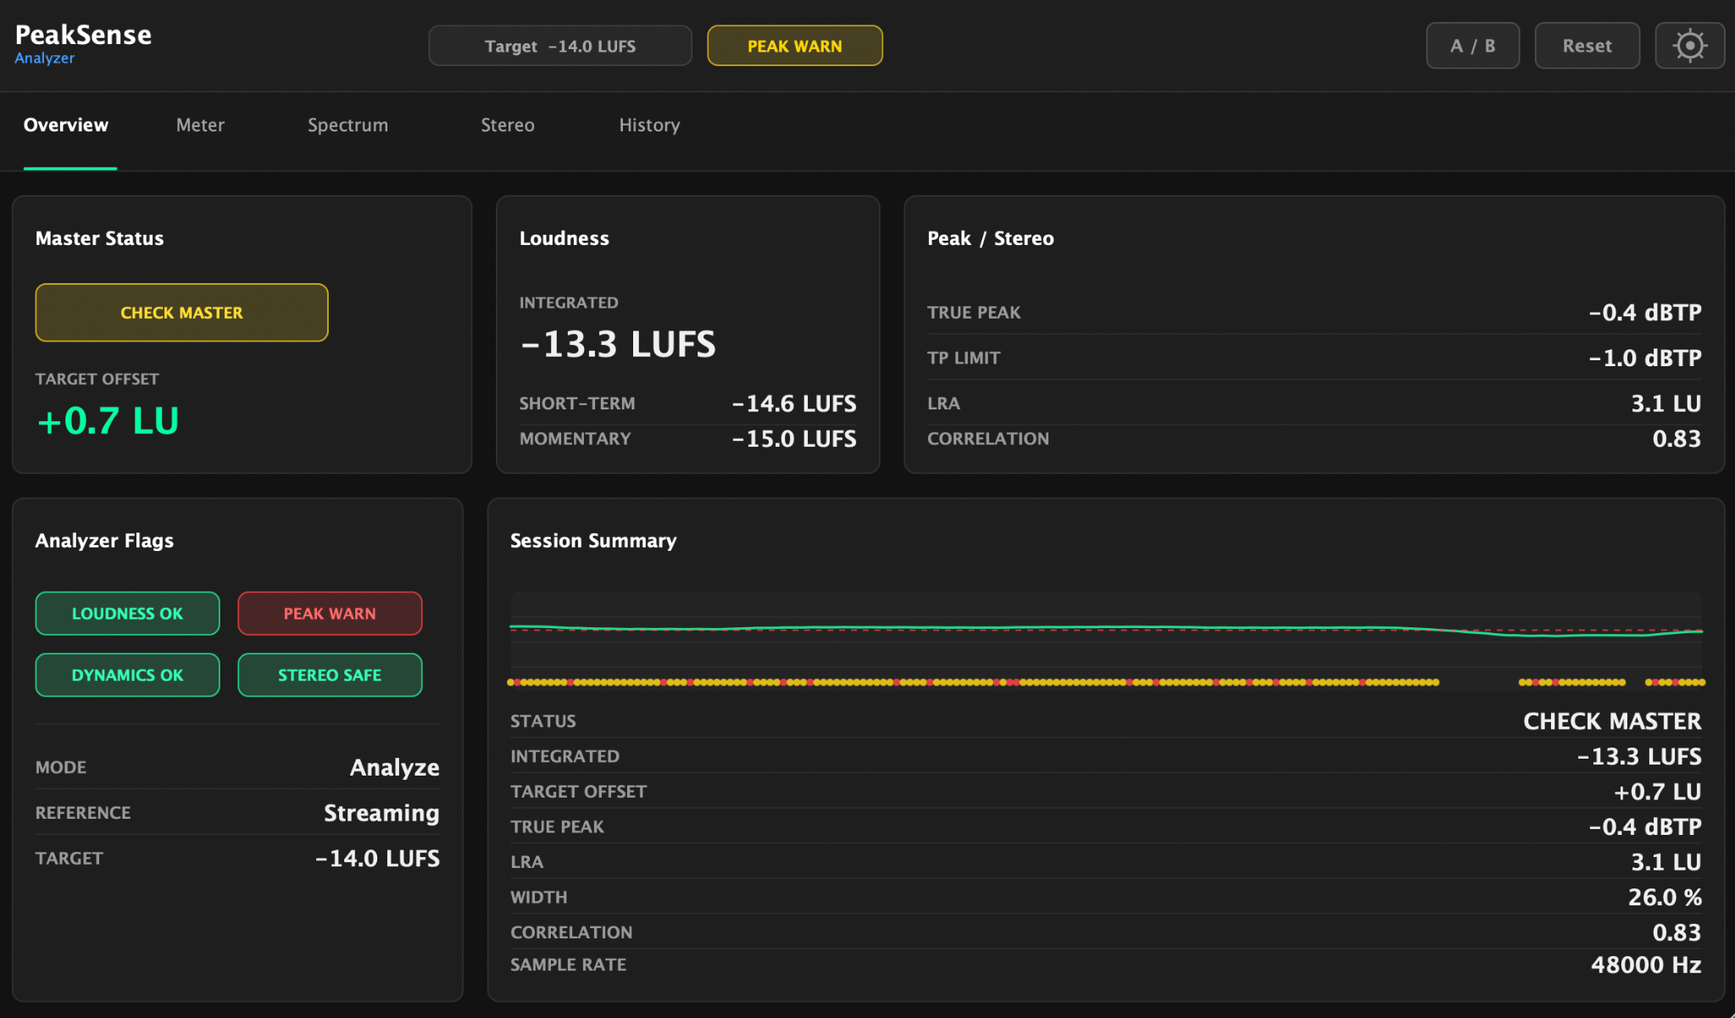Click the WIDTH 26.0 % value
Screen dimensions: 1735x1018
tap(1665, 897)
